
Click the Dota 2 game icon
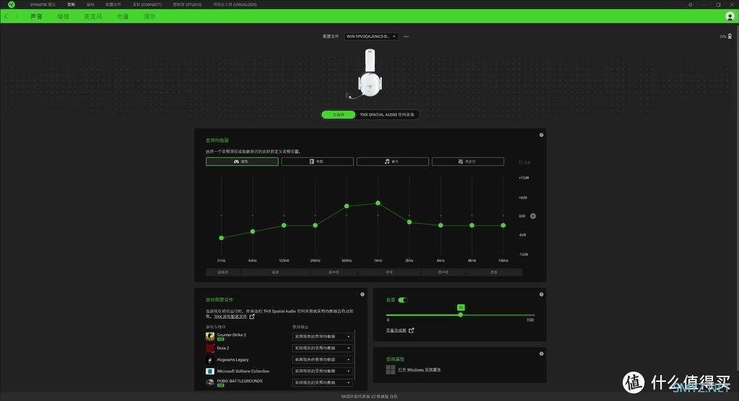210,348
